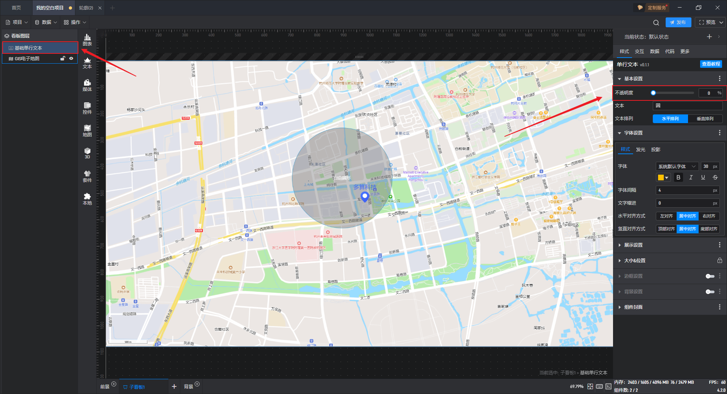
Task: Open the 项目 dropdown menu
Action: (17, 22)
